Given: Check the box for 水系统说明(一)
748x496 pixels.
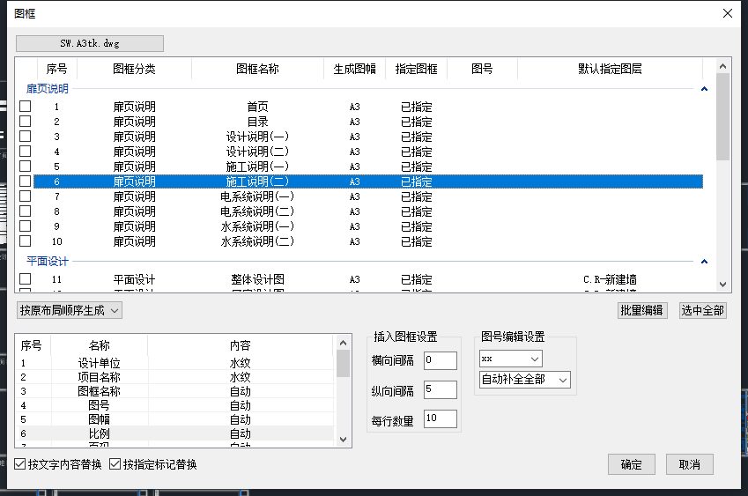Looking at the screenshot, I should 26,226.
